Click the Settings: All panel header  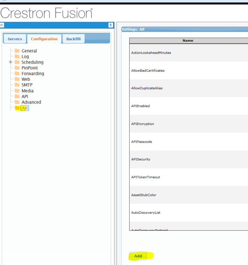click(x=185, y=29)
